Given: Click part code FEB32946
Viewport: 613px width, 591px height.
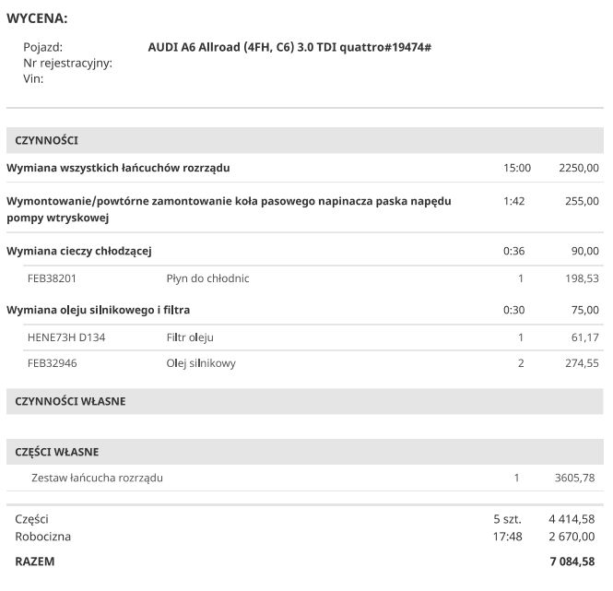Looking at the screenshot, I should (52, 363).
